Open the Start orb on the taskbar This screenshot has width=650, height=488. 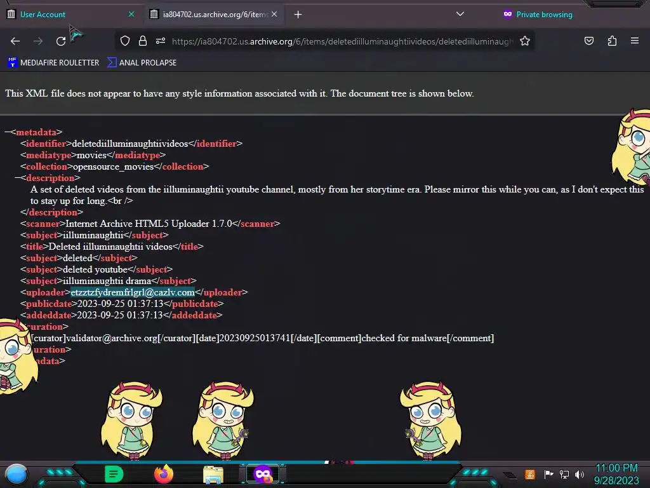coord(17,474)
